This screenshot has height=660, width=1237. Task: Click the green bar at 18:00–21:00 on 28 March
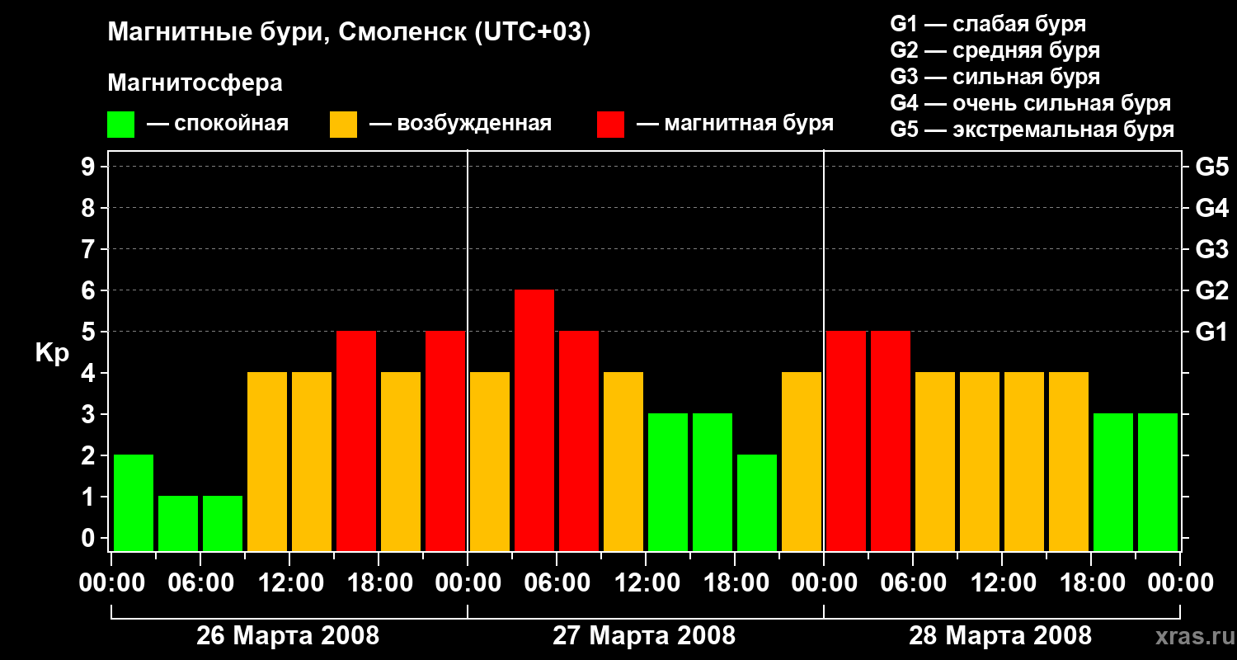1113,483
